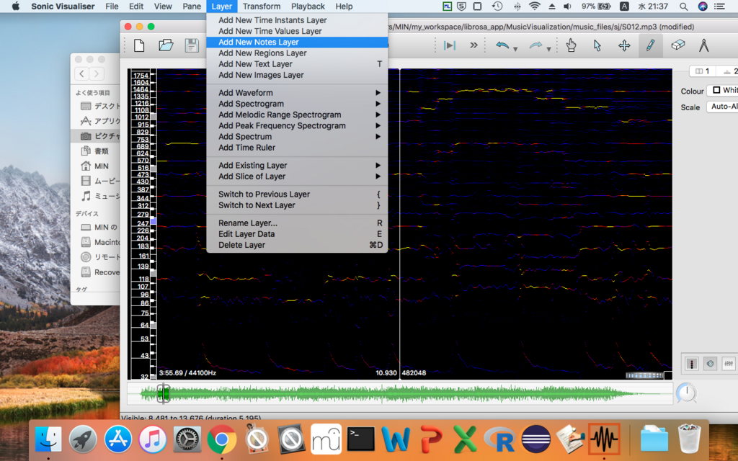Open Spotlight search in the menu bar
The width and height of the screenshot is (738, 461).
pyautogui.click(x=683, y=6)
